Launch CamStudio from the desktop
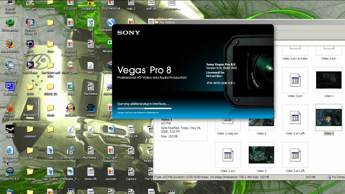The width and height of the screenshot is (345, 194). coord(10,89)
